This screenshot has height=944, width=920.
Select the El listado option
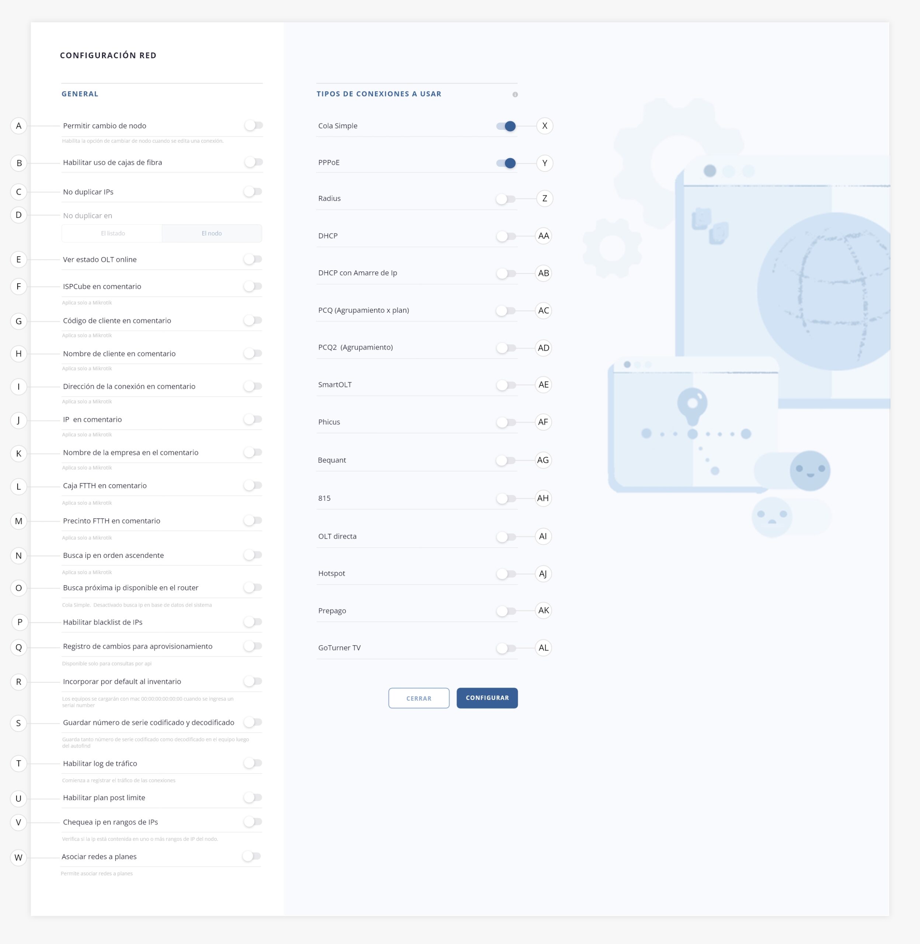[112, 233]
